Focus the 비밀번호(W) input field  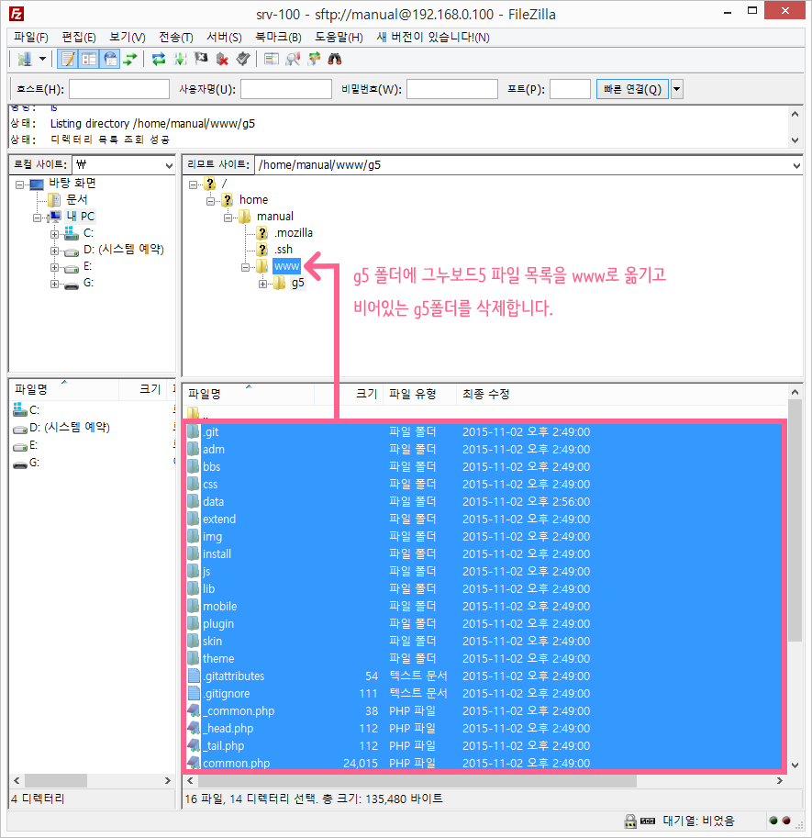click(x=452, y=89)
